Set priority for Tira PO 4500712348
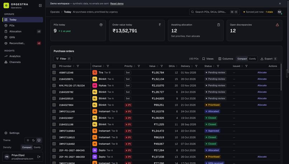289x164 pixels. pos(128,73)
